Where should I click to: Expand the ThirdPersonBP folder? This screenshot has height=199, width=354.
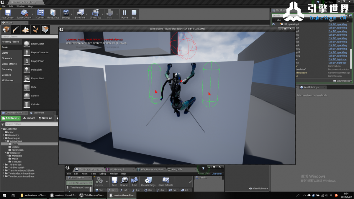4,167
